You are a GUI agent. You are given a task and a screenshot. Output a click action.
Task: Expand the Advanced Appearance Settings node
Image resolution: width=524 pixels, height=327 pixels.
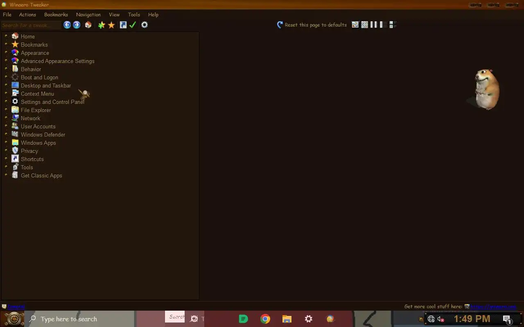[6, 60]
